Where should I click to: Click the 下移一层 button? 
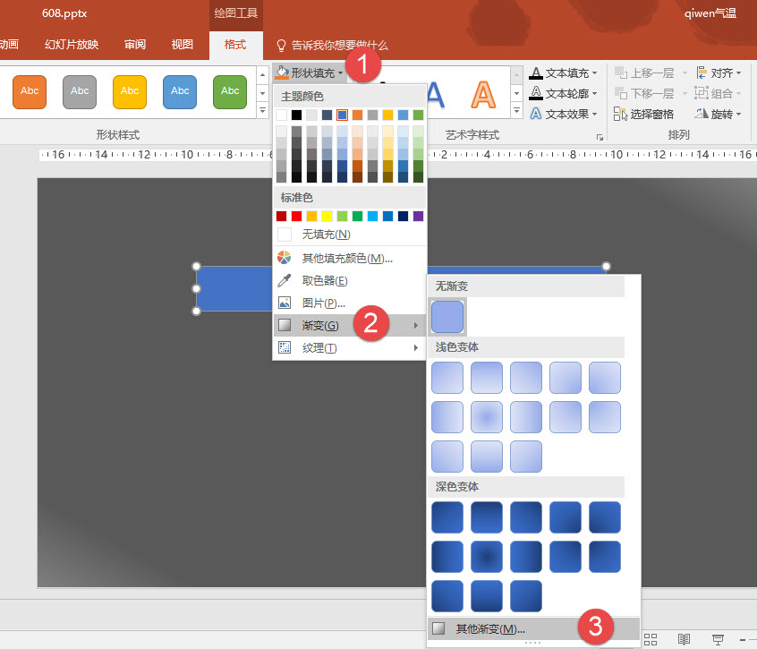(x=644, y=93)
